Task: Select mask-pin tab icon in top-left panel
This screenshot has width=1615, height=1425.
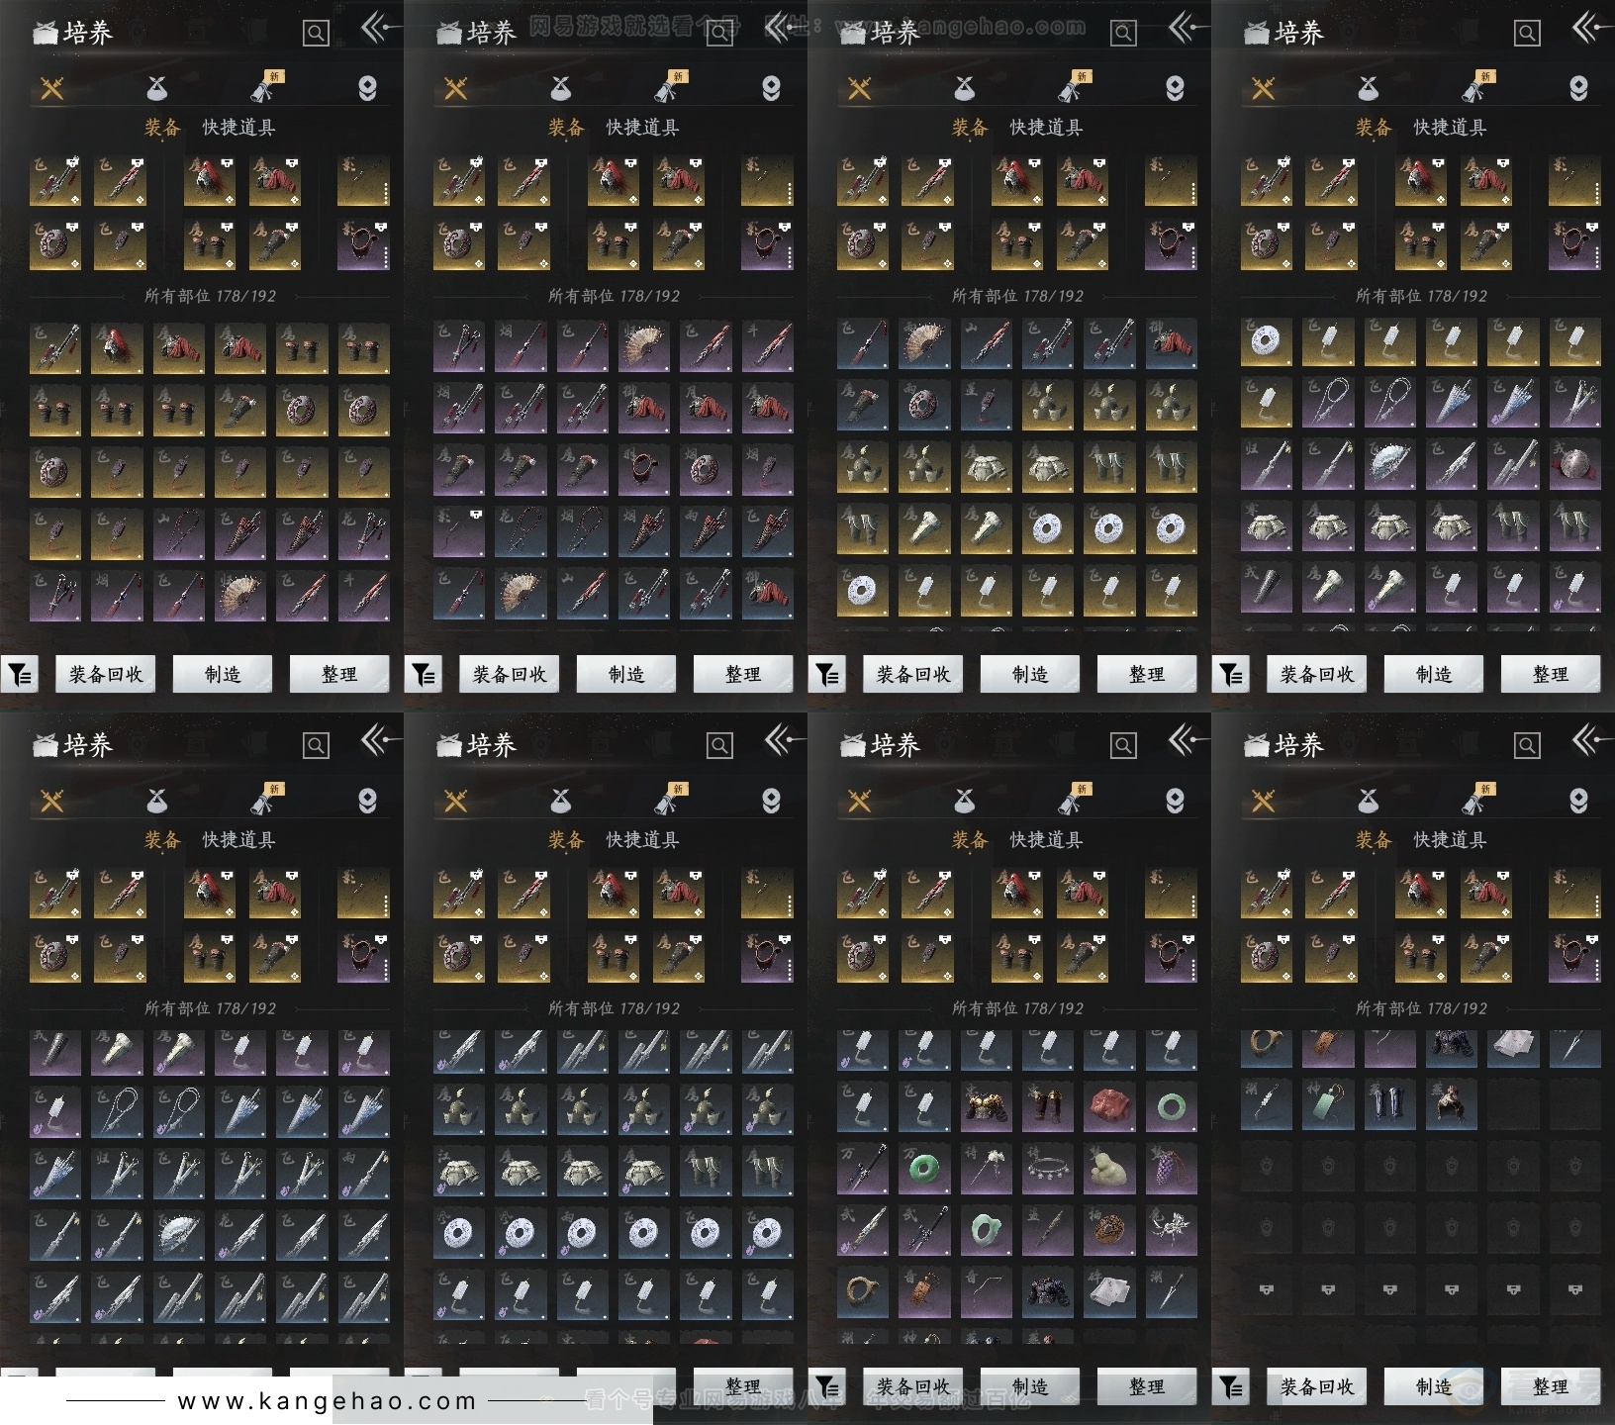Action: [x=367, y=89]
